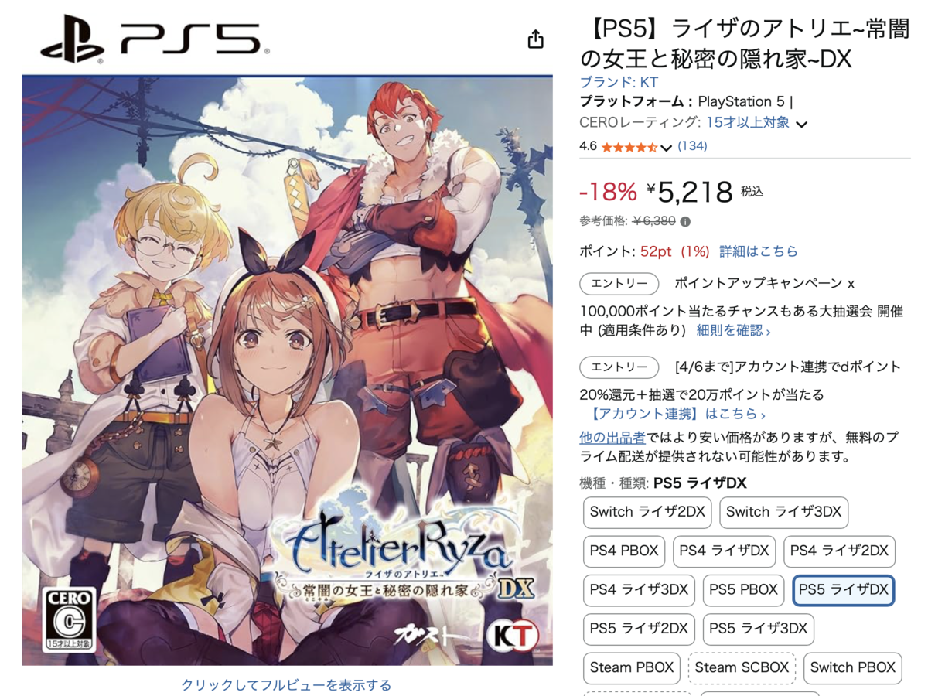Choose the PS4 ライザ3DX option

(639, 589)
